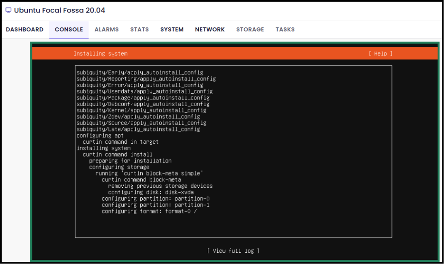Click the 'installing system' log line in console

(104, 148)
